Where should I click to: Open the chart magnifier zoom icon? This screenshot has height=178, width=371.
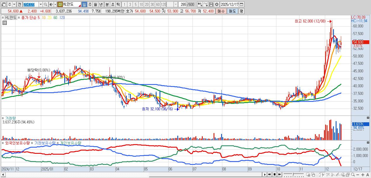pyautogui.click(x=353, y=174)
